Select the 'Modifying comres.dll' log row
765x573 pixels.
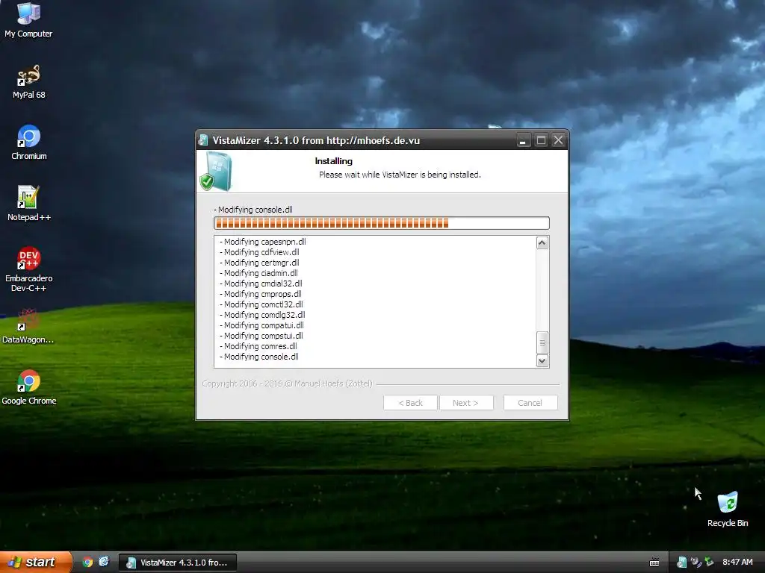coord(258,346)
